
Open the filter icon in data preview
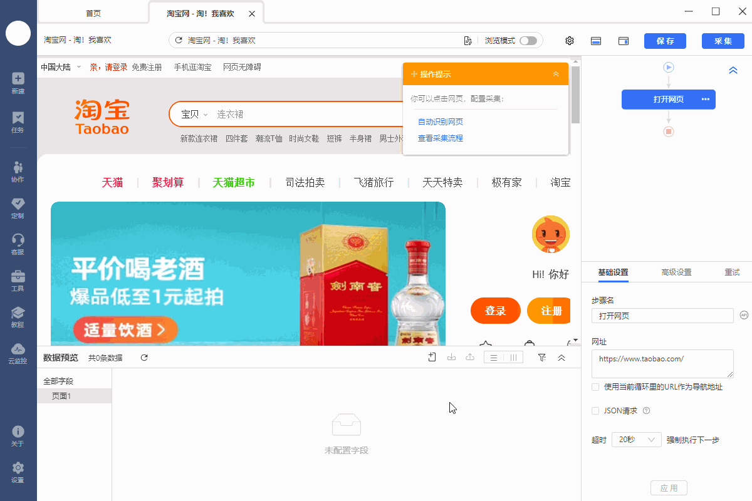click(x=542, y=357)
